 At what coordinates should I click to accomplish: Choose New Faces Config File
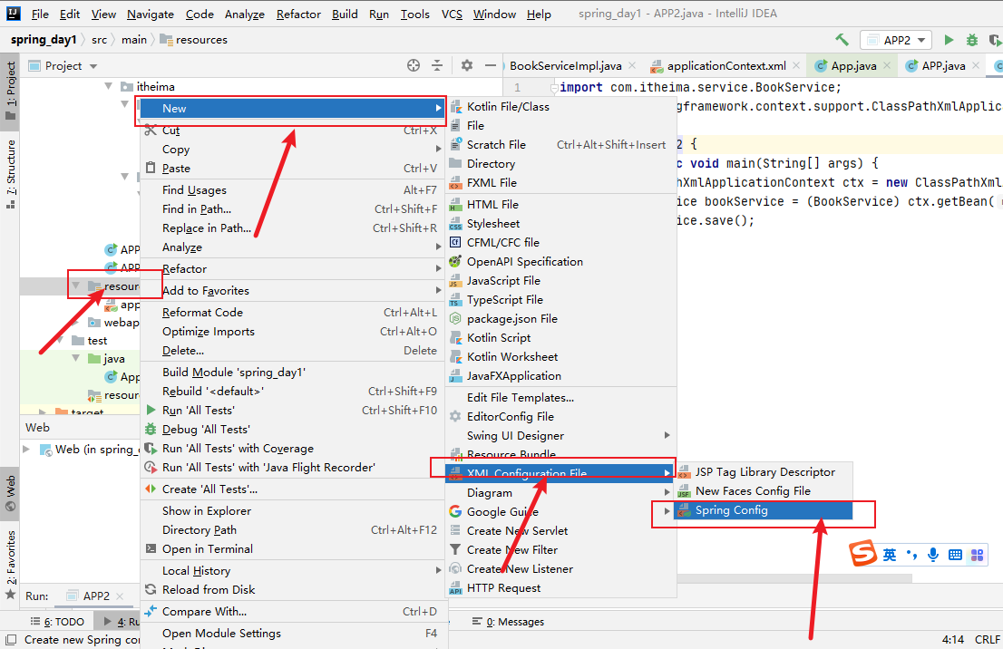(x=764, y=491)
